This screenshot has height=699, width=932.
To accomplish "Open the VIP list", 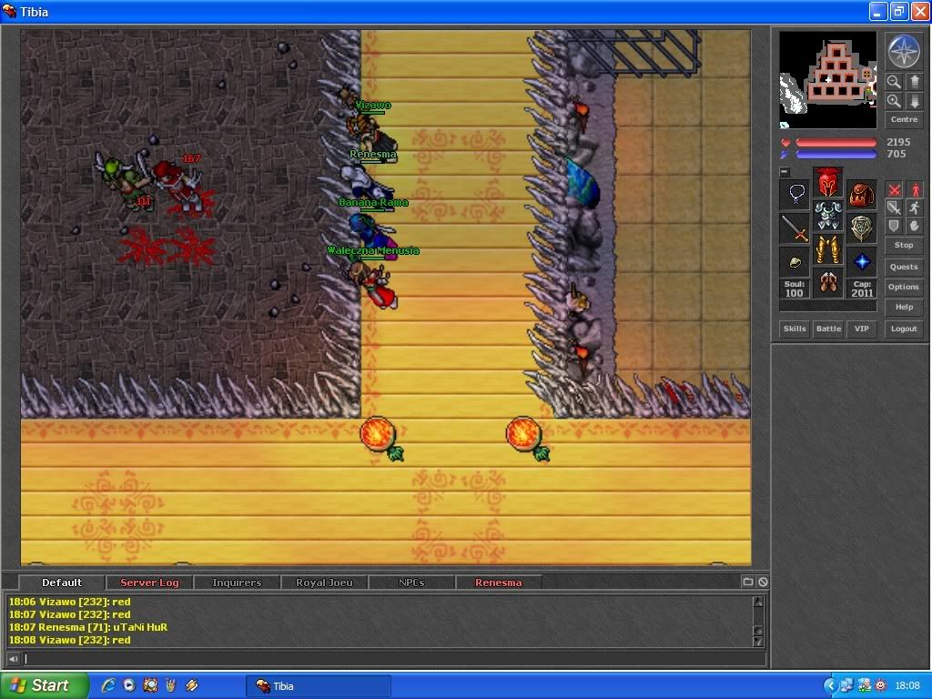I will [861, 329].
